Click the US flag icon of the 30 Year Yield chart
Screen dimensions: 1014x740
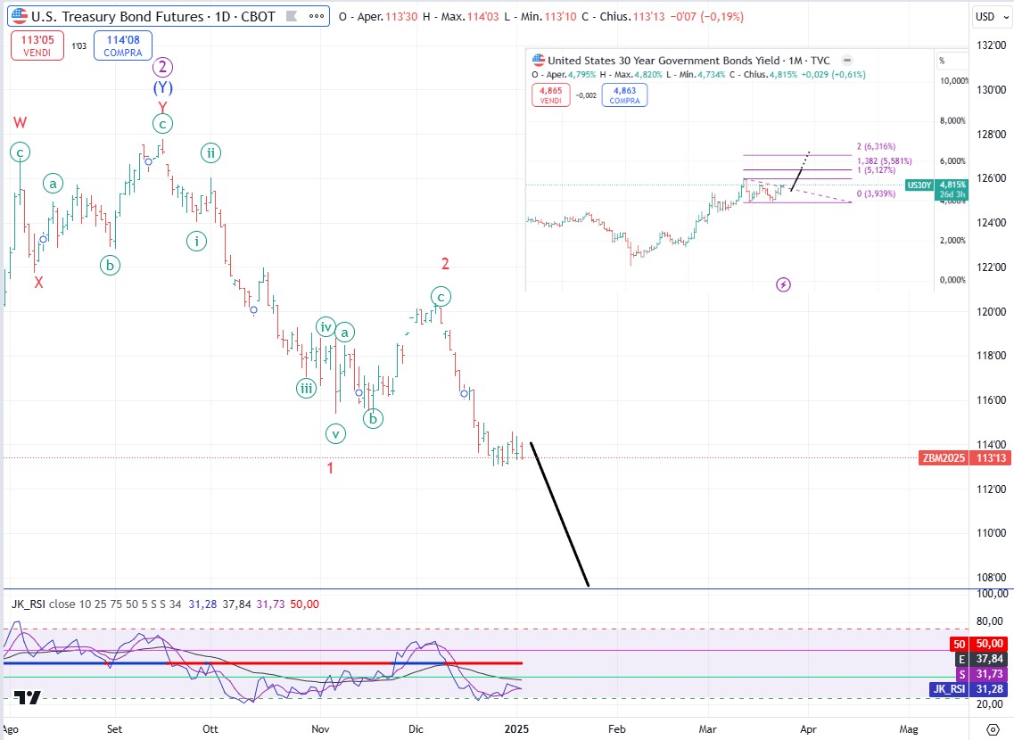(x=539, y=60)
